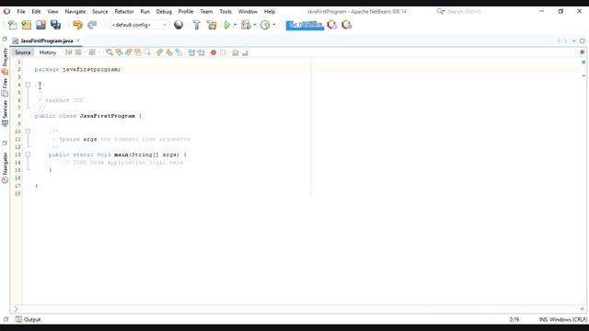Toggle the Source view button
The image size is (589, 331).
click(x=22, y=52)
